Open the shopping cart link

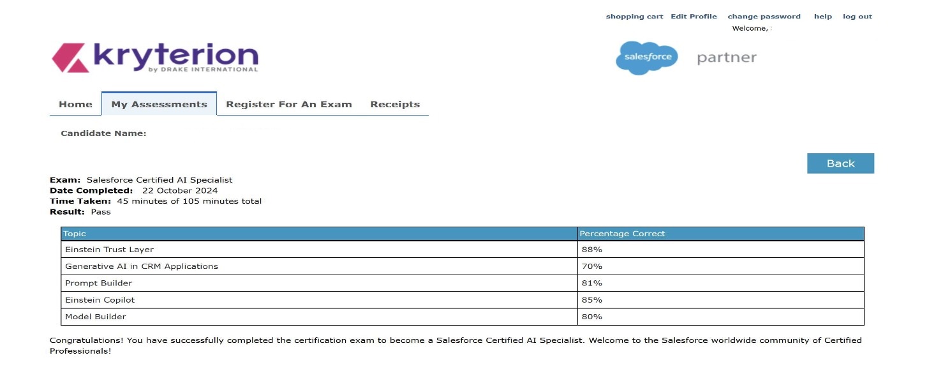coord(634,17)
